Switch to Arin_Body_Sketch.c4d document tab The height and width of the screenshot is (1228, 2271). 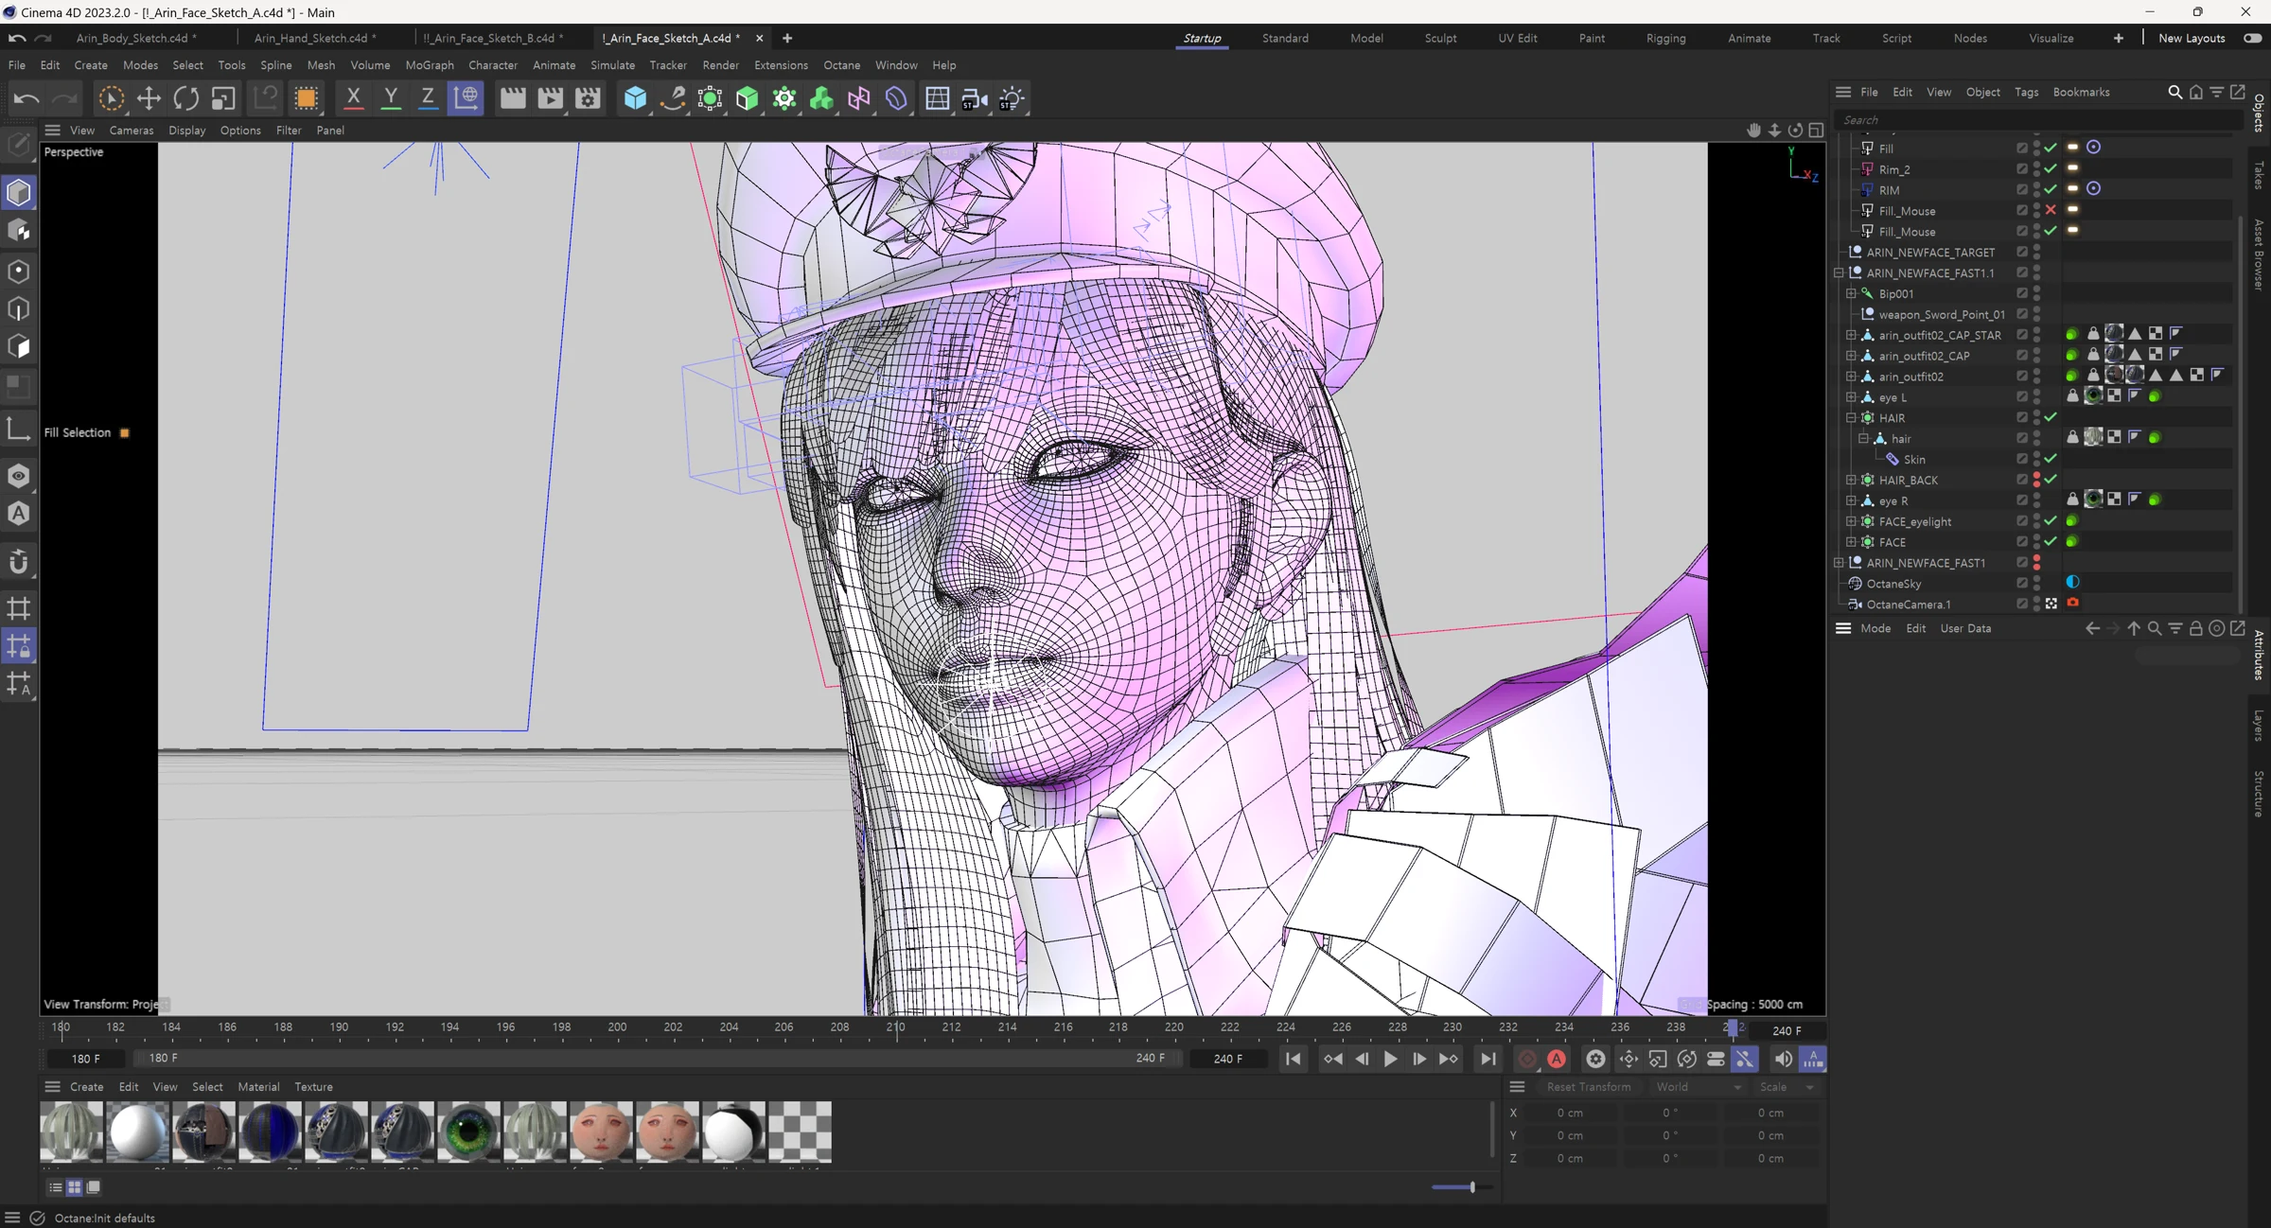tap(135, 38)
